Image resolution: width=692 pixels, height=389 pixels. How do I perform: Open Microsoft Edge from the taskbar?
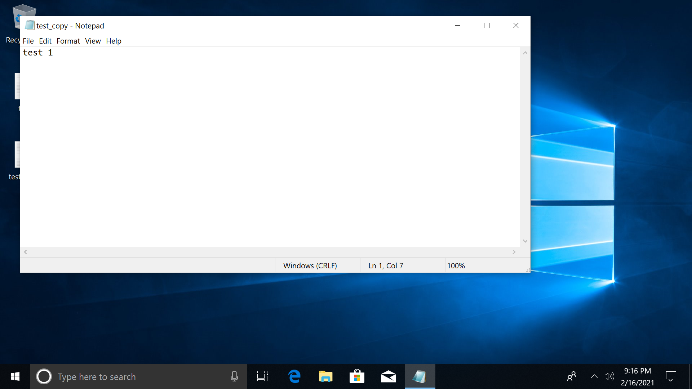click(x=294, y=376)
